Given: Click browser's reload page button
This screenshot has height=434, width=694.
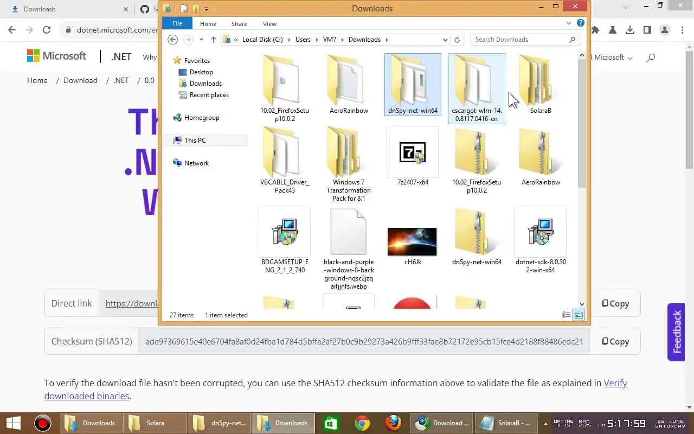Looking at the screenshot, I should click(47, 30).
